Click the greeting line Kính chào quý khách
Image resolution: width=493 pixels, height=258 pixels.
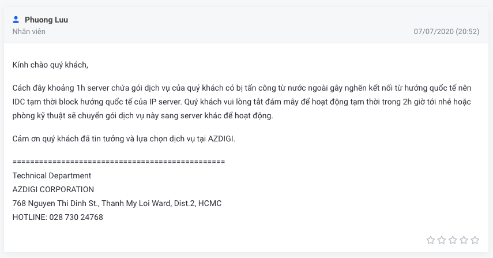click(x=50, y=65)
